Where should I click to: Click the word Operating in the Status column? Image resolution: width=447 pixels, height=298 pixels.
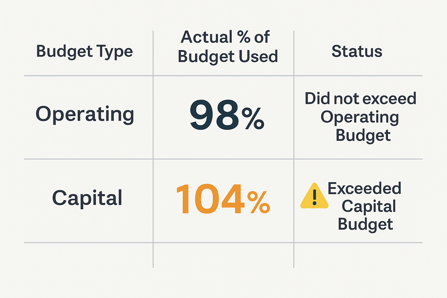pos(360,117)
